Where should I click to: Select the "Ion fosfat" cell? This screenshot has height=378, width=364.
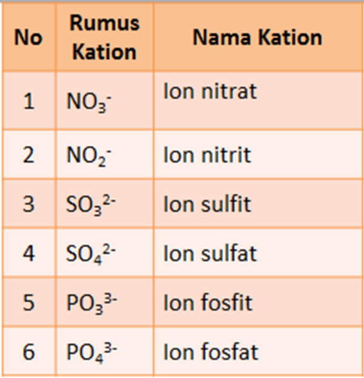pyautogui.click(x=258, y=352)
